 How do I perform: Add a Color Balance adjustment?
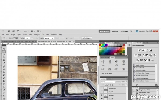pos(143,55)
